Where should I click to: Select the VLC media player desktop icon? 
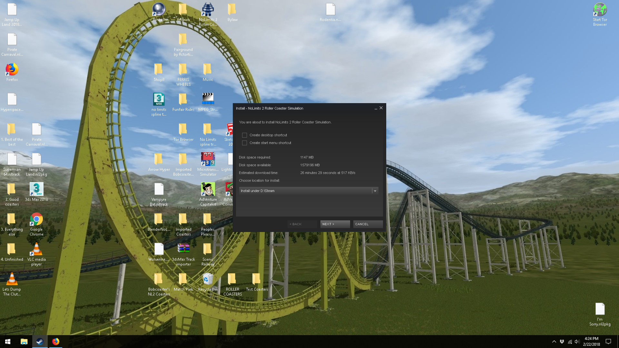point(36,249)
